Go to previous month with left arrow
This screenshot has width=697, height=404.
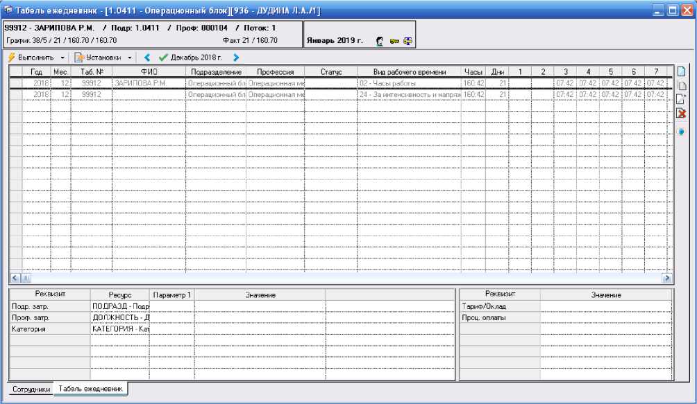tap(147, 58)
